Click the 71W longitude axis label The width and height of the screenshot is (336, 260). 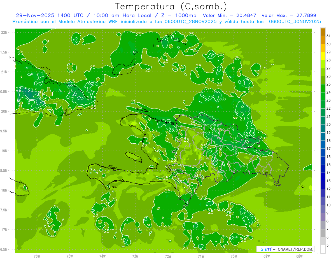(x=201, y=256)
